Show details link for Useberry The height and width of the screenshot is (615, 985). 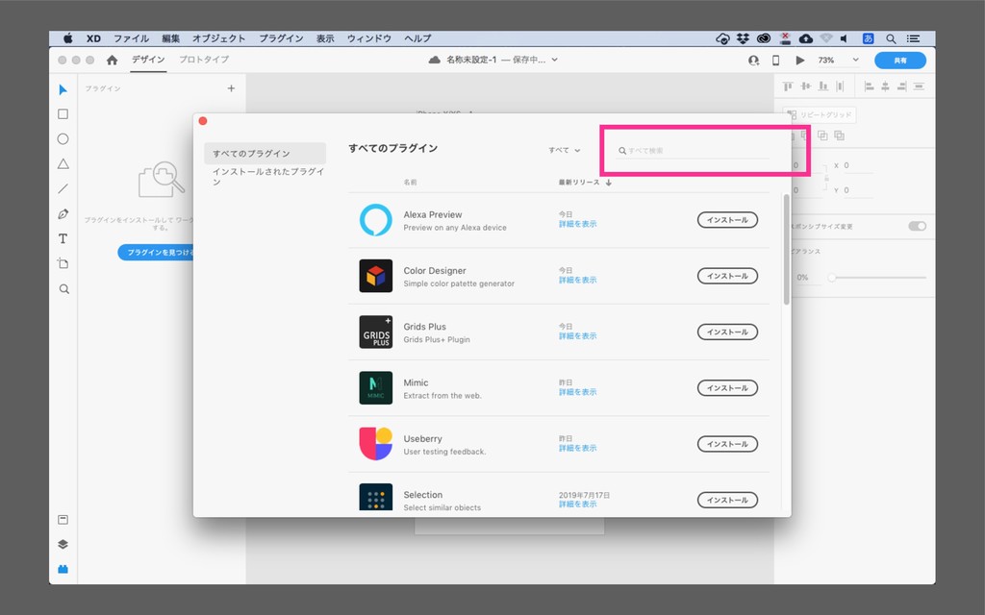tap(578, 448)
